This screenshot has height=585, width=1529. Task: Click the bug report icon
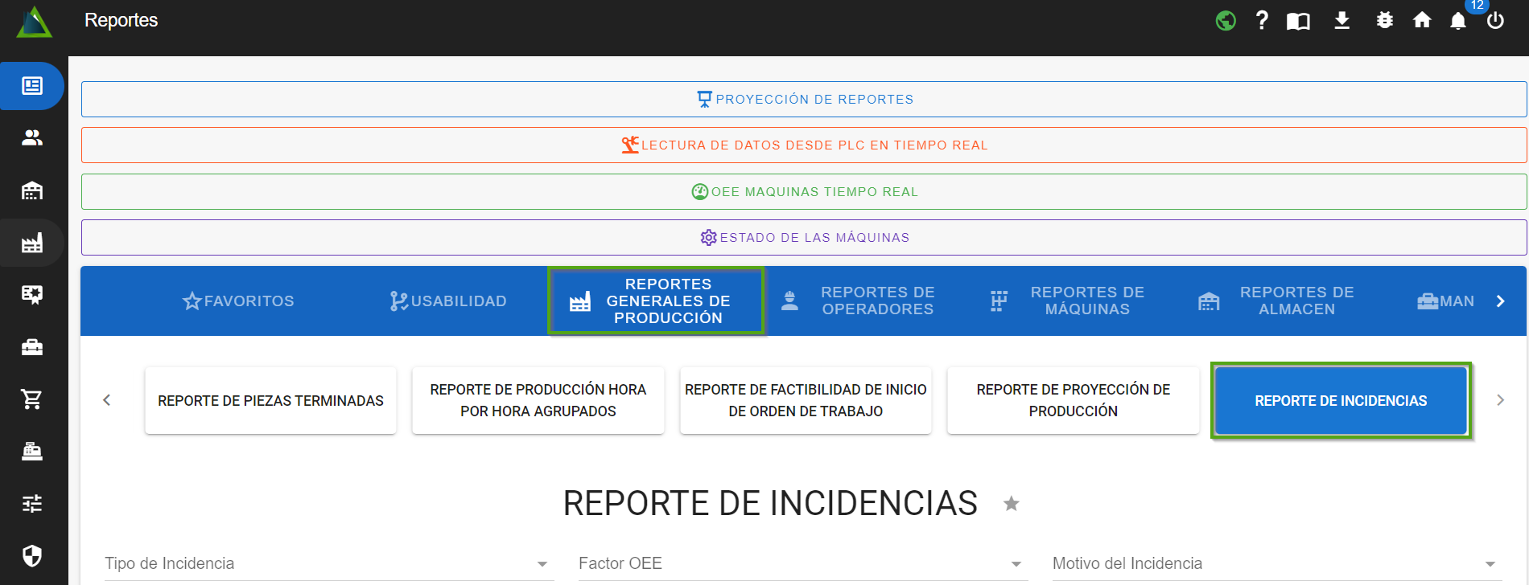[x=1384, y=20]
